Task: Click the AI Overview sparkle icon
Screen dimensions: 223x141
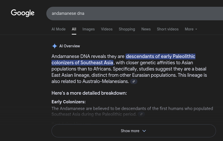Action: [54, 46]
